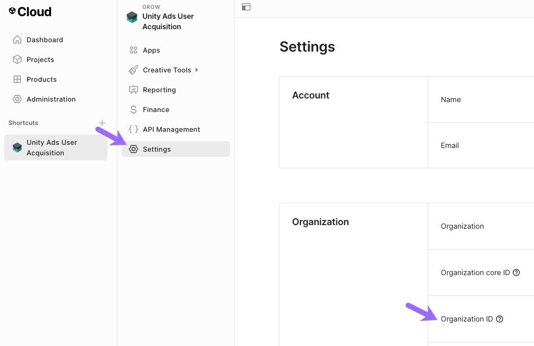The height and width of the screenshot is (346, 534).
Task: Click the Account section title
Action: pos(311,95)
